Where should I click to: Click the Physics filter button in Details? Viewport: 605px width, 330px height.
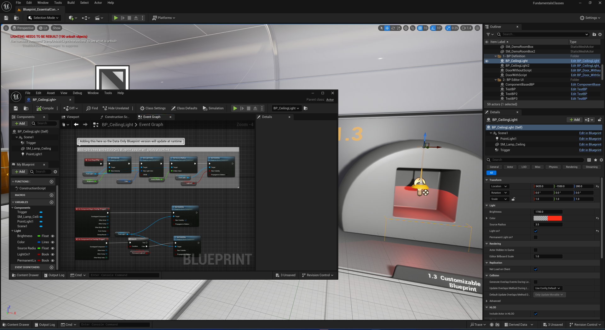coord(553,167)
